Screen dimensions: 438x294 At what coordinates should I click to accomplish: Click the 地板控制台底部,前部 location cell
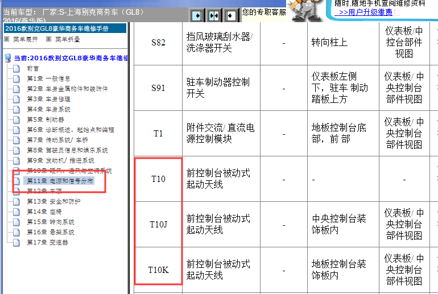pos(344,134)
